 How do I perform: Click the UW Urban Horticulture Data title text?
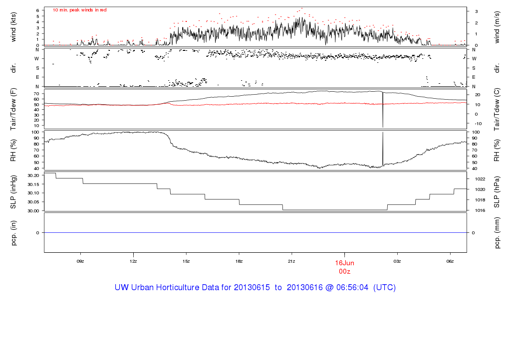point(255,288)
